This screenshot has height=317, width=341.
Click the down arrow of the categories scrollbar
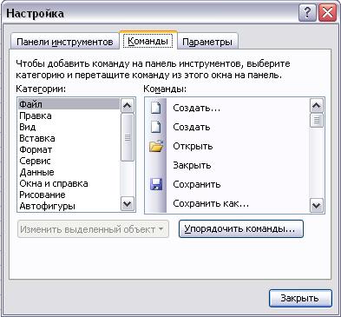tap(128, 204)
